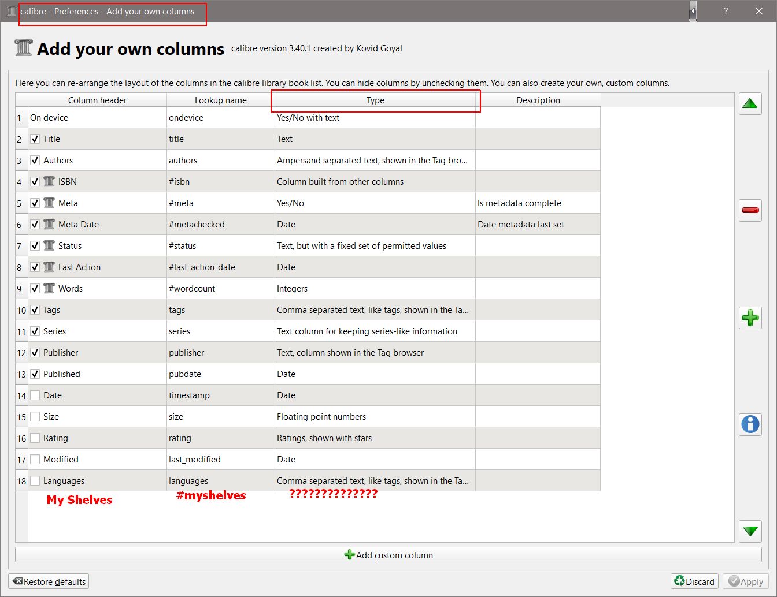Select 'Text, column shown in the Tag browser'
The image size is (777, 597).
coord(375,353)
